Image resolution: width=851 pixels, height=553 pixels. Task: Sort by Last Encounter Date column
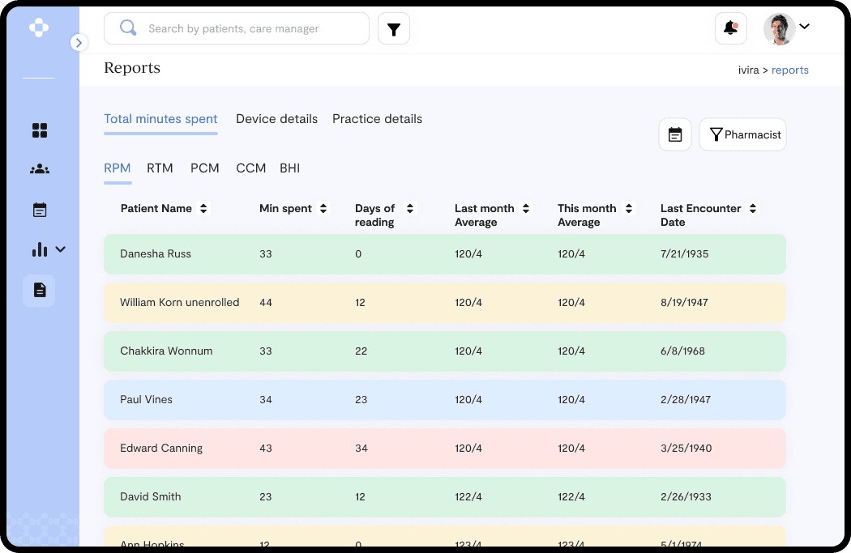tap(753, 208)
